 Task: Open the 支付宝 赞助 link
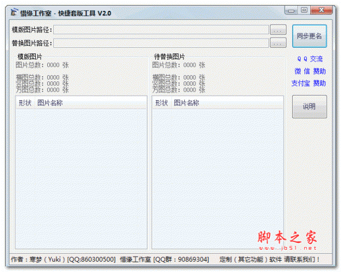(x=309, y=83)
